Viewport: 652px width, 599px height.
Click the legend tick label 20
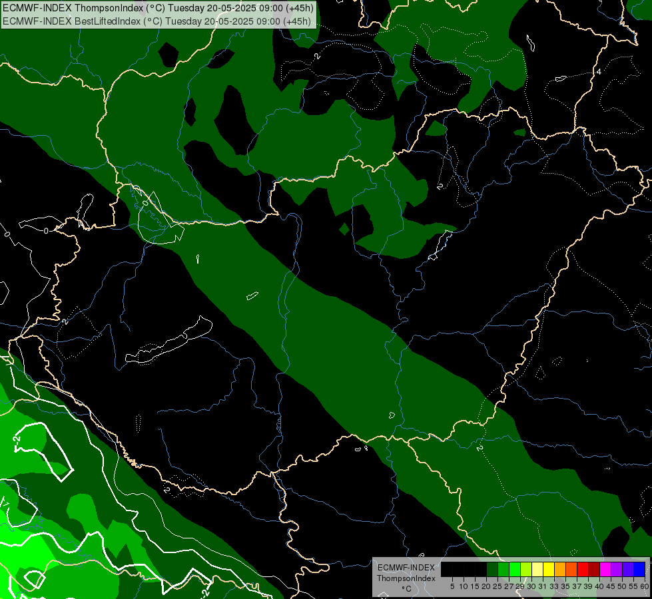coord(486,586)
